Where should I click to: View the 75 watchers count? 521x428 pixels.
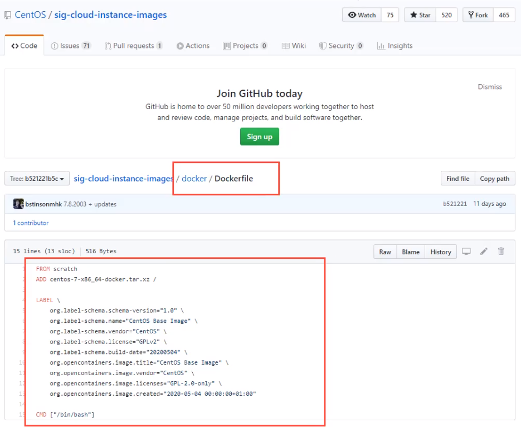[389, 15]
